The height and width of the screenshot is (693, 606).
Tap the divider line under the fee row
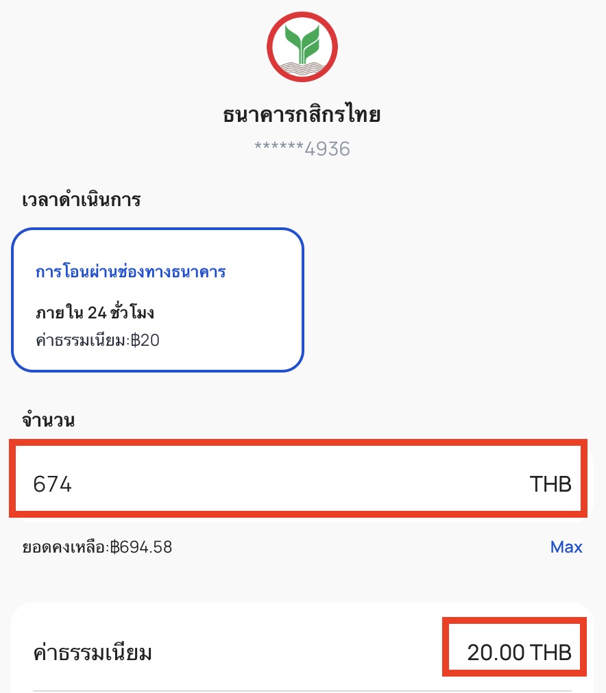(x=302, y=691)
